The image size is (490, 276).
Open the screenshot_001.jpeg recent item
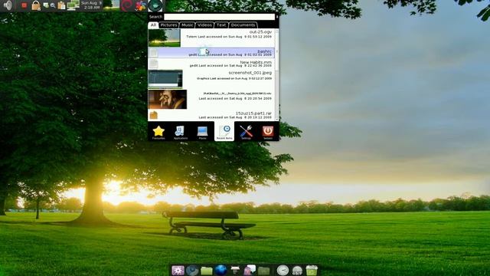click(211, 79)
